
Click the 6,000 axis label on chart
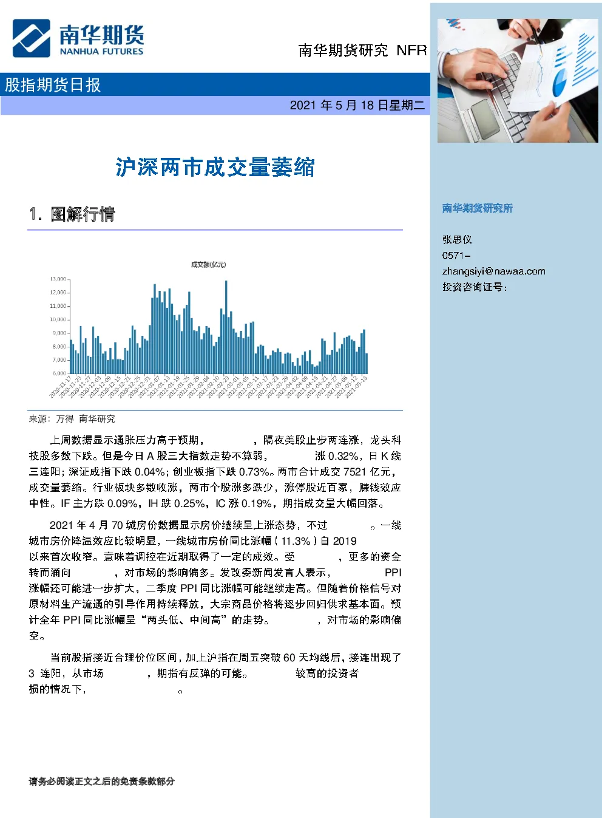59,373
